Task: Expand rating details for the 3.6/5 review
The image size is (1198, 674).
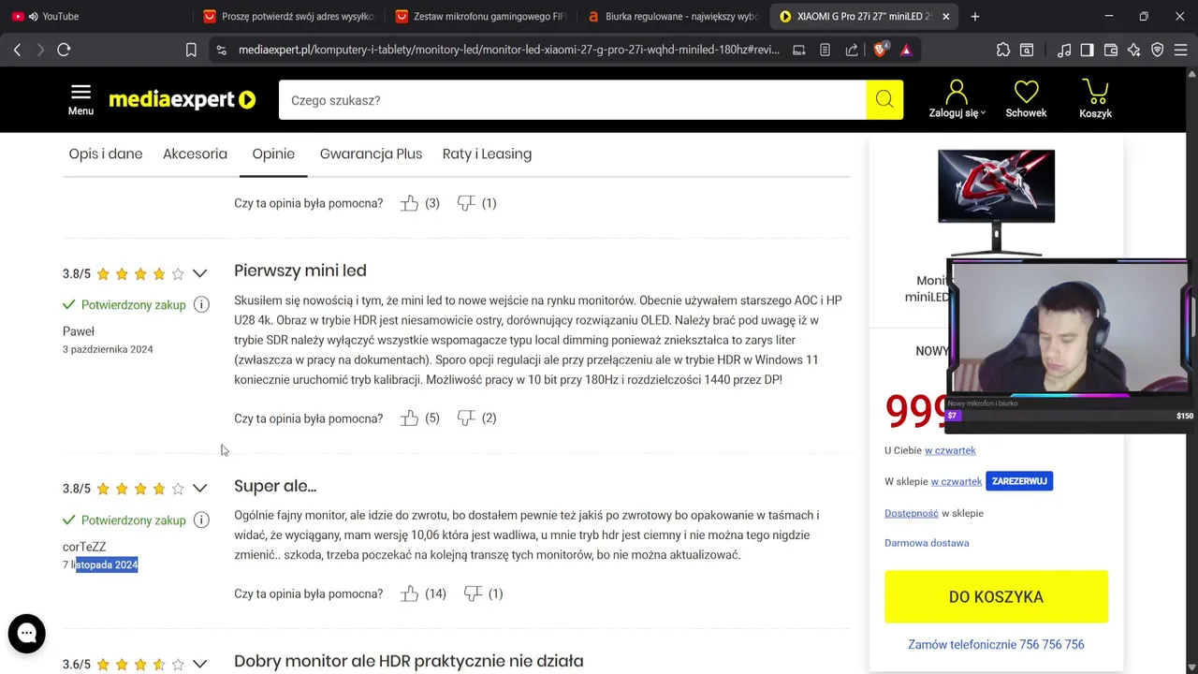Action: click(199, 664)
